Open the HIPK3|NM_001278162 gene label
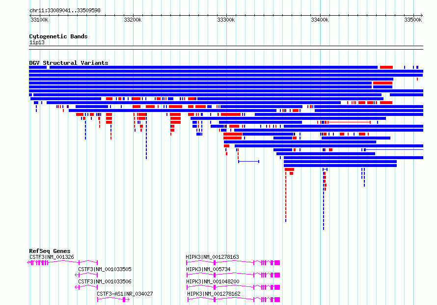 click(214, 294)
